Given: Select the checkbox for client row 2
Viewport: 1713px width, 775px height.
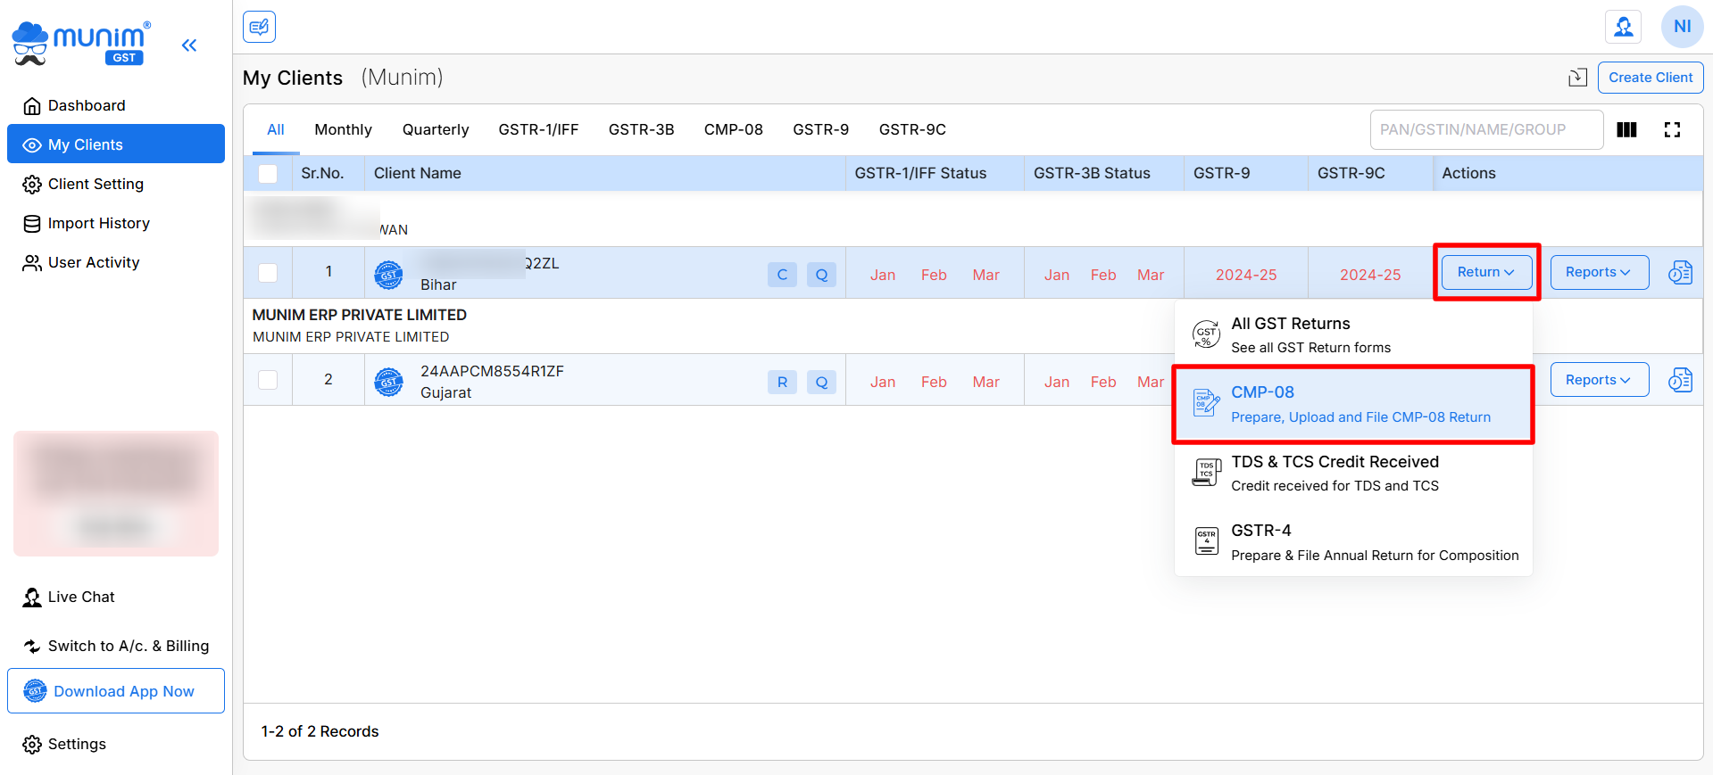Looking at the screenshot, I should click(268, 381).
